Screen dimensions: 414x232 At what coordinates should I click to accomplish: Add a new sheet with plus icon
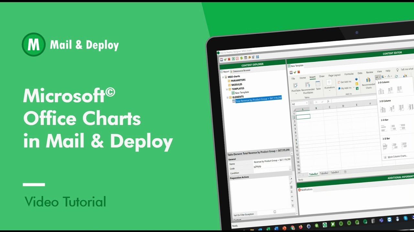[345, 172]
